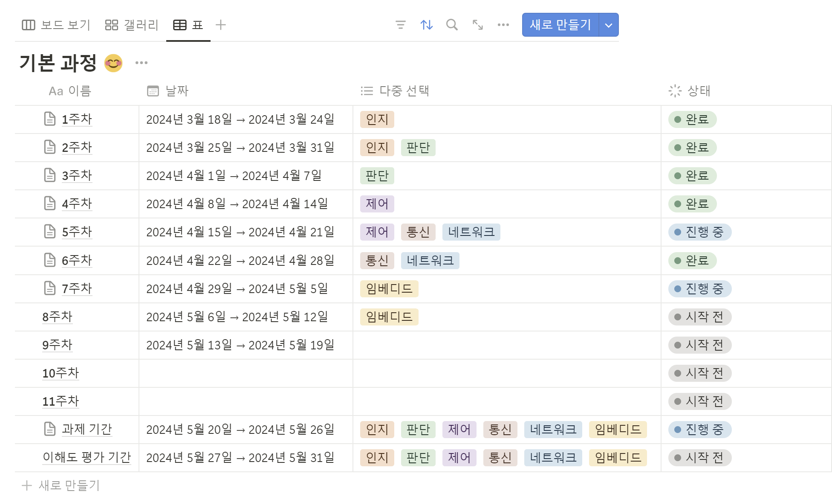Click the empty date cell for 10주차
The height and width of the screenshot is (494, 832).
pos(246,373)
